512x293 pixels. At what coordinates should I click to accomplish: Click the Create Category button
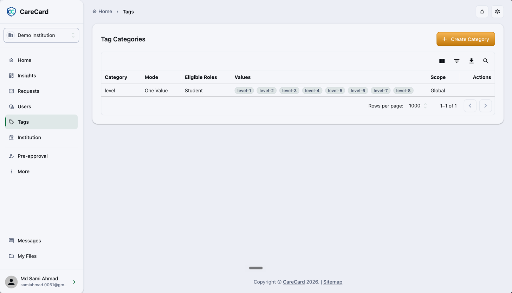[x=466, y=39]
